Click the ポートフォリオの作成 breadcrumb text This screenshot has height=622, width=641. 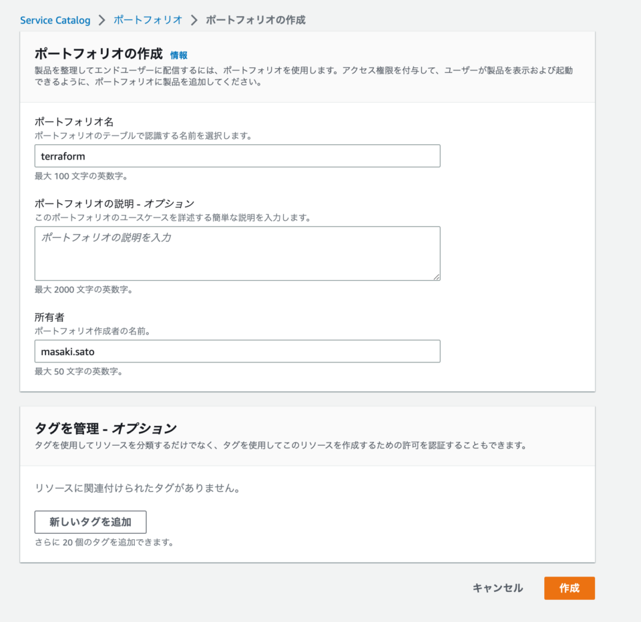(x=256, y=20)
